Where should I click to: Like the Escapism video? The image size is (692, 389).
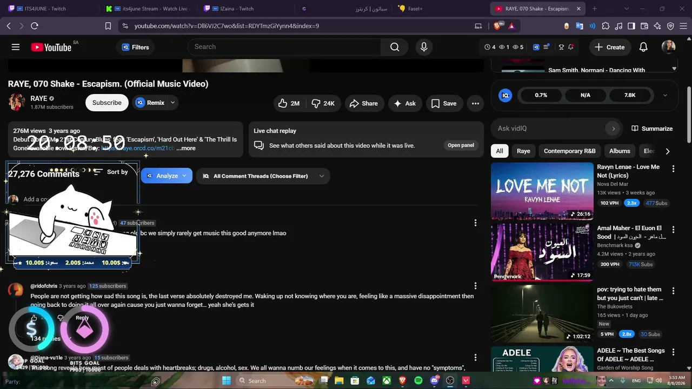pyautogui.click(x=289, y=103)
